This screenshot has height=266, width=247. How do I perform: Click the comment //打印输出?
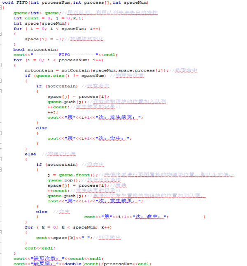tap(107, 238)
